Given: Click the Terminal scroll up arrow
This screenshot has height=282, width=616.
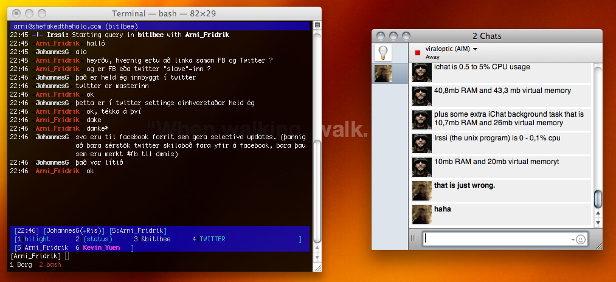Looking at the screenshot, I should coord(317,249).
